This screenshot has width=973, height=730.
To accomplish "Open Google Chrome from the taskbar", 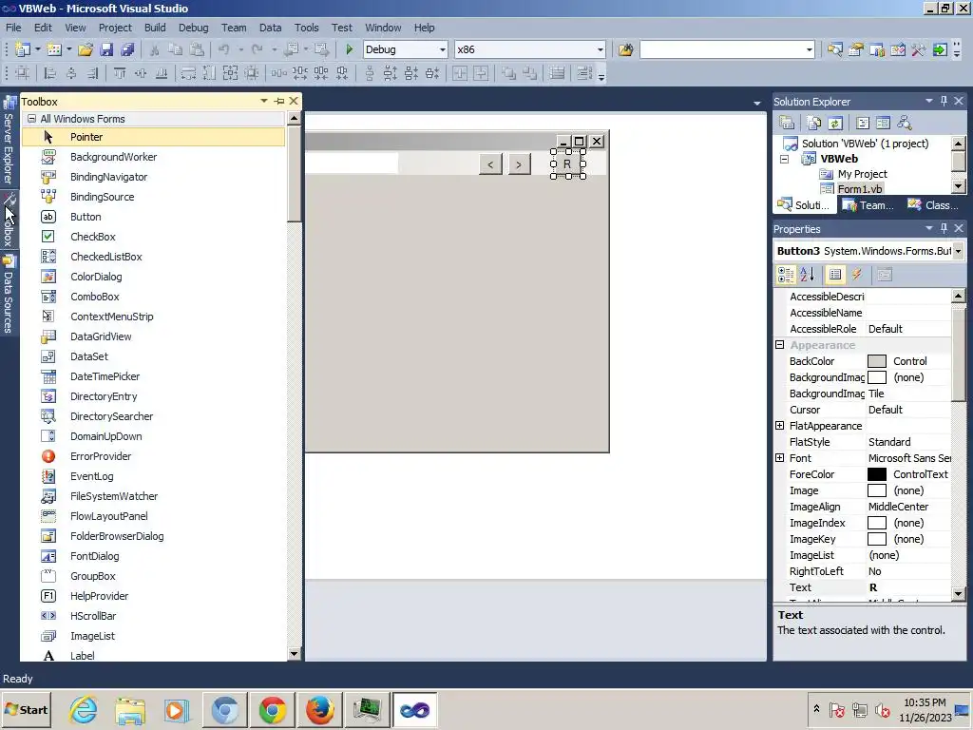I will (273, 709).
